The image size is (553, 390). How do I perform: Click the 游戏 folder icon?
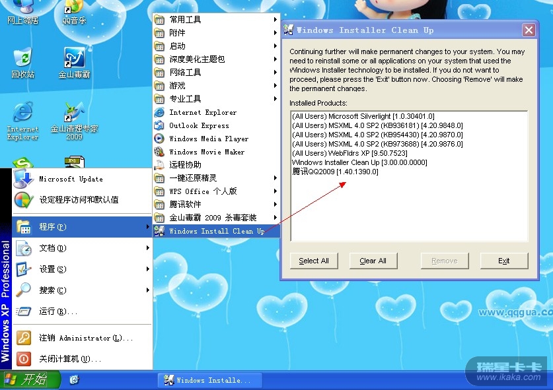pos(159,86)
